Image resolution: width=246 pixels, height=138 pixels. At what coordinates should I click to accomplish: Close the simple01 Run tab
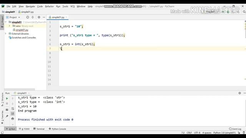point(29,93)
